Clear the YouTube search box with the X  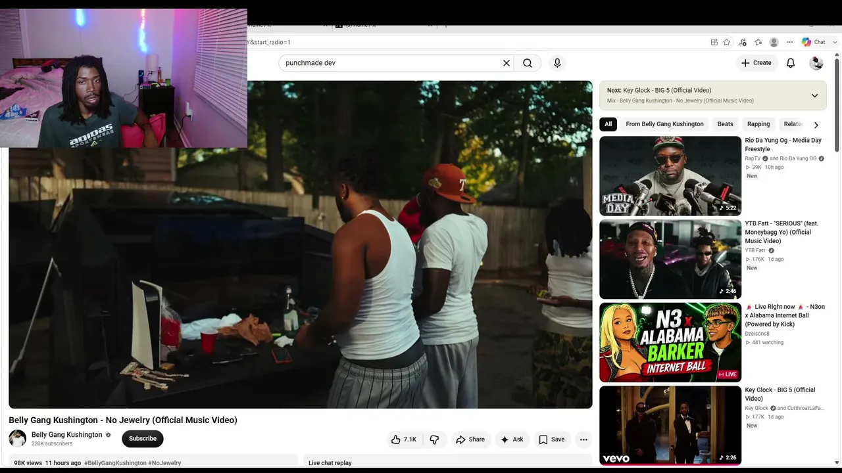click(x=507, y=63)
